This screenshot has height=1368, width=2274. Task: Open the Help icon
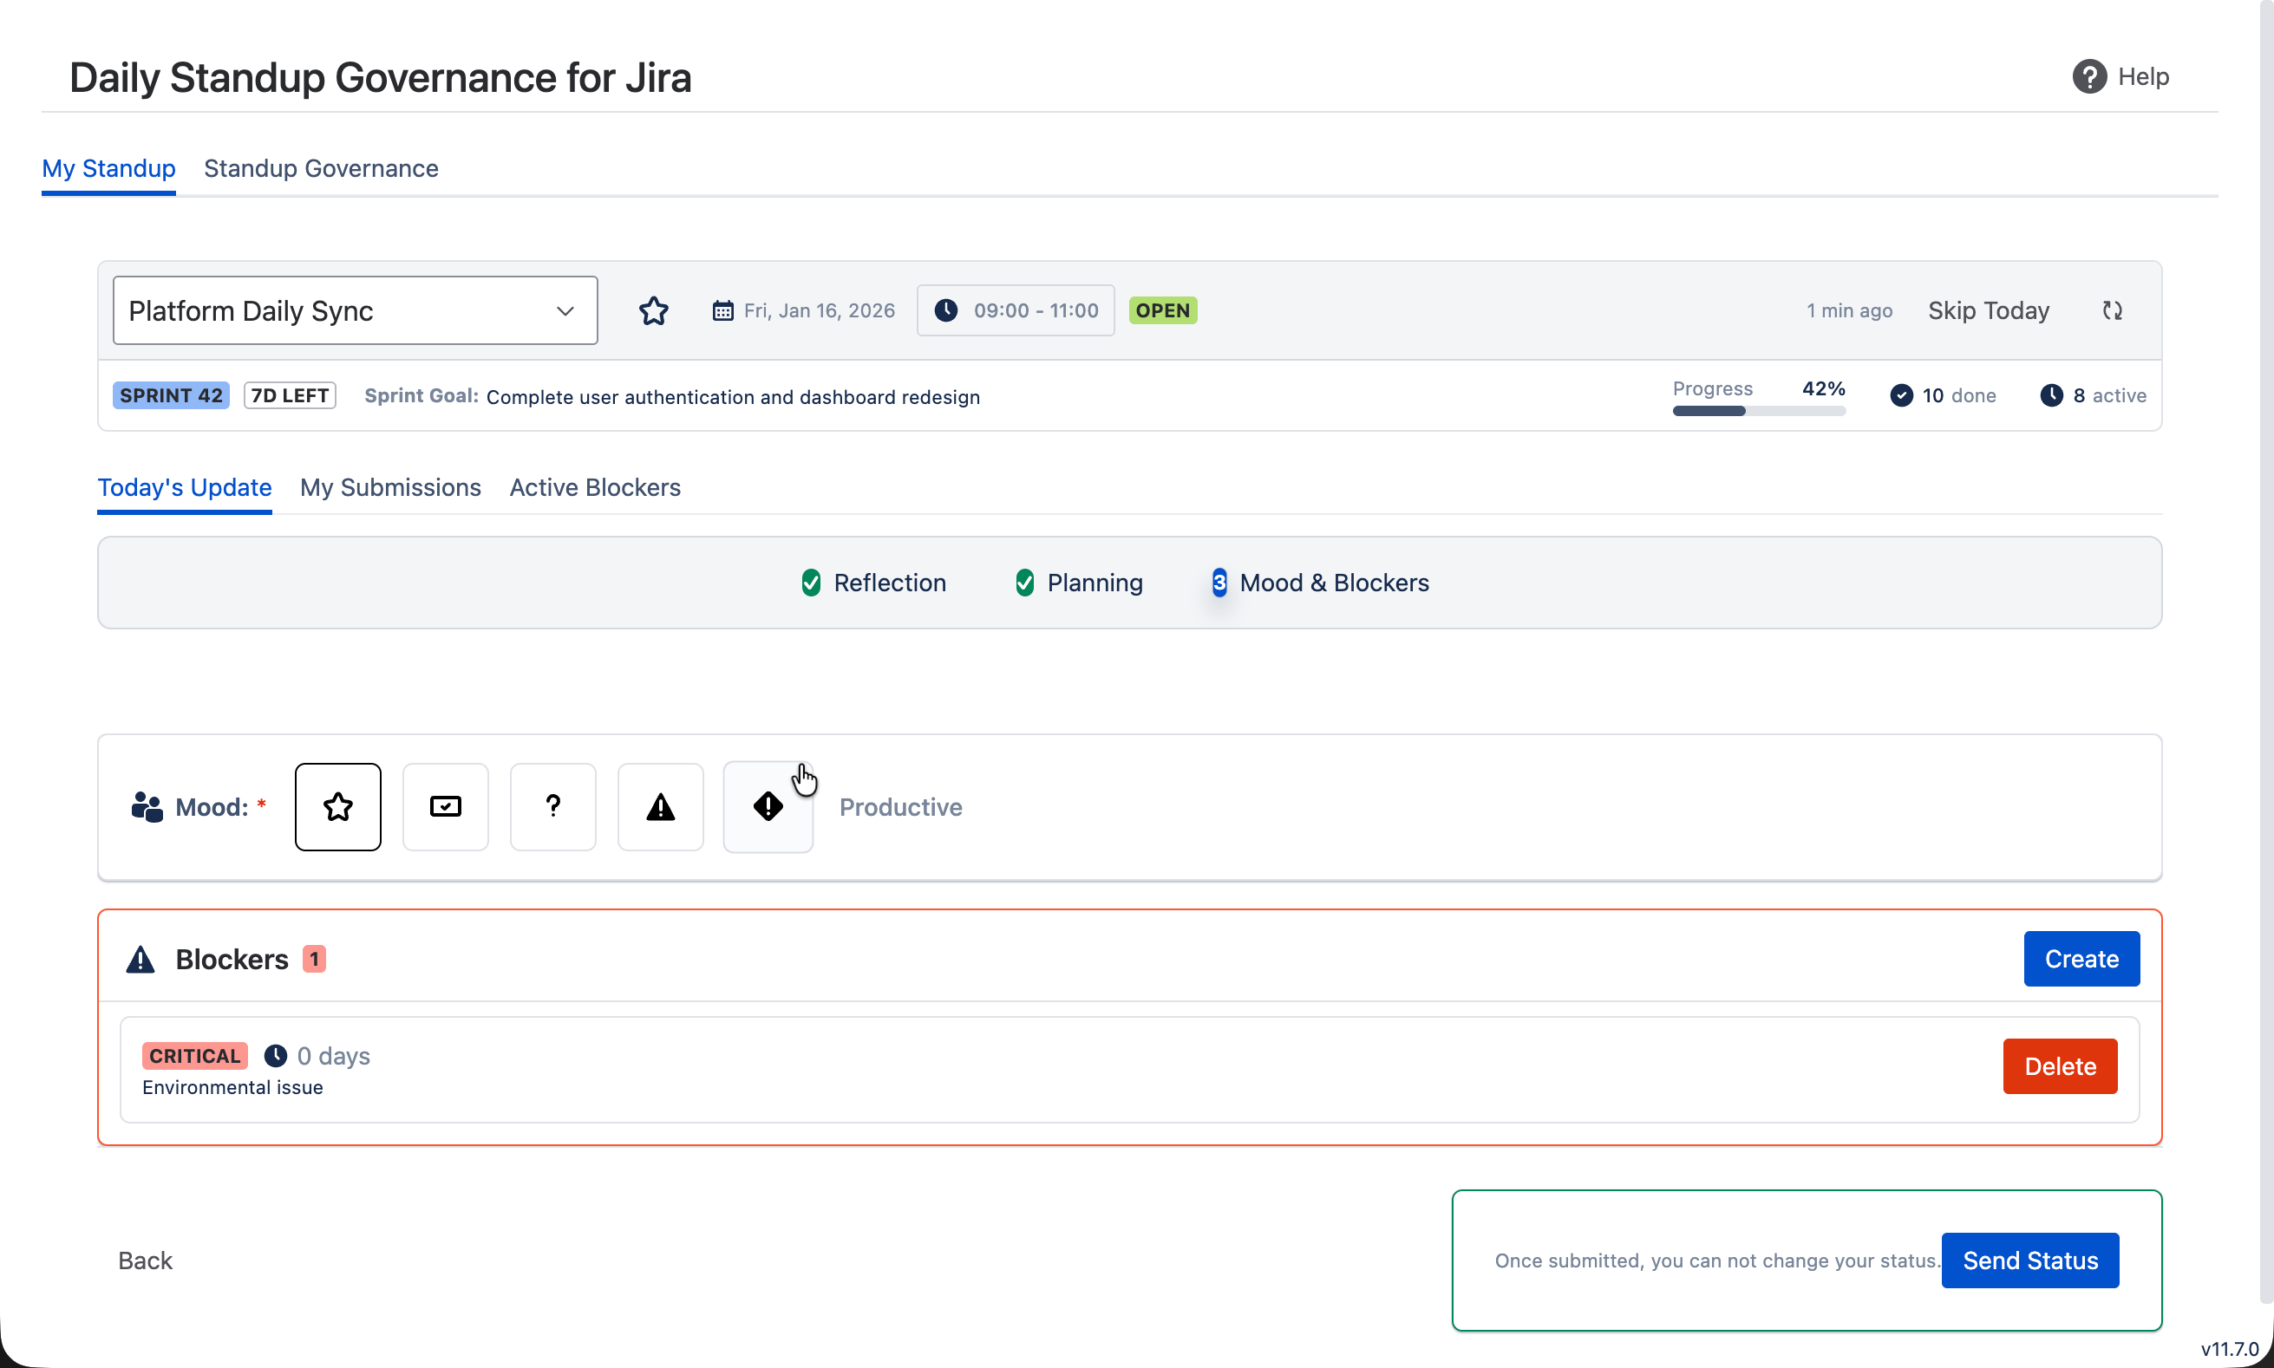point(2088,75)
